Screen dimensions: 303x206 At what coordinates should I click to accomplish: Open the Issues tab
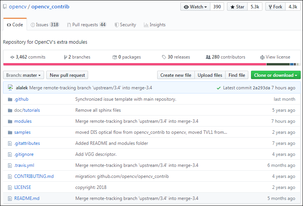click(45, 25)
